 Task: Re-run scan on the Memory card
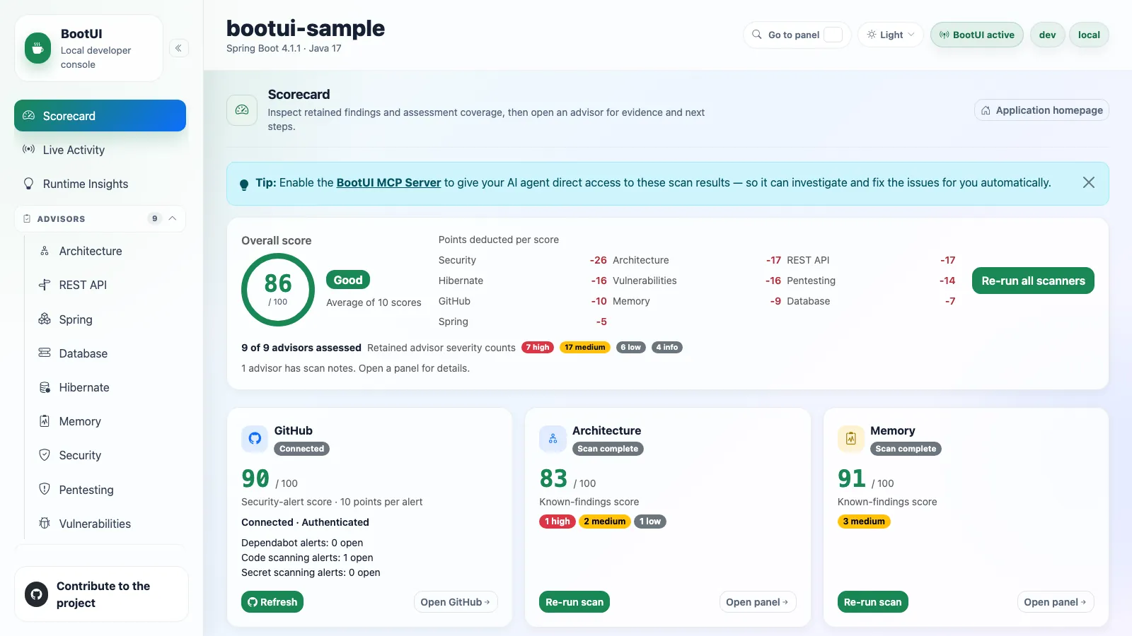tap(873, 602)
